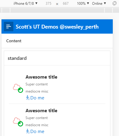Screen dimensions: 119x136
Task: Click the hiking person icon in second row
Action: [28, 131]
